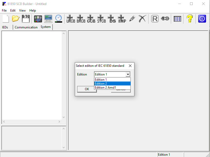The height and width of the screenshot is (157, 210).
Task: Click the clock toolbar icon
Action: [59, 19]
